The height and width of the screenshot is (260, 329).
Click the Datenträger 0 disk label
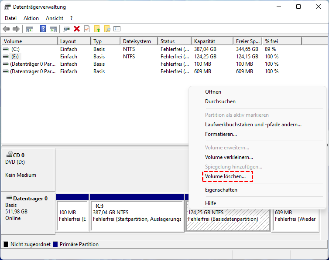pyautogui.click(x=30, y=199)
